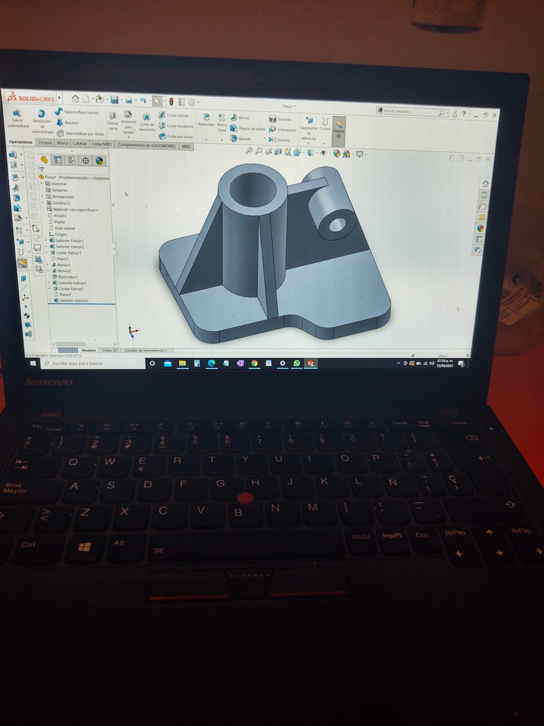Click the Print icon
Viewport: 544px width, 726px height.
click(129, 100)
